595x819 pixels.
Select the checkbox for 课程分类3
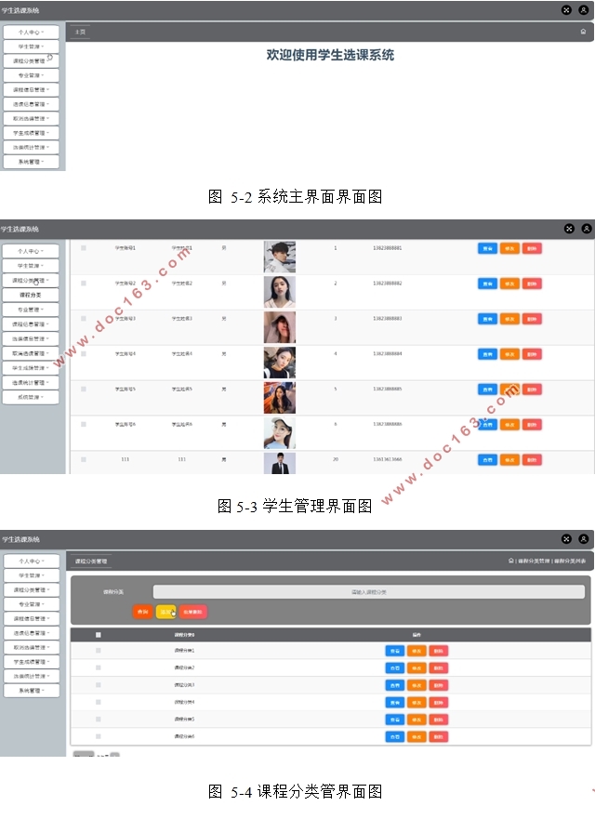tap(99, 685)
